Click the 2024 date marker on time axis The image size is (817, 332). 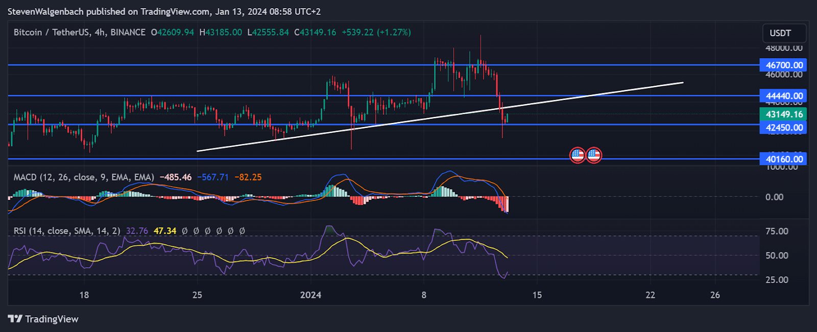click(310, 295)
